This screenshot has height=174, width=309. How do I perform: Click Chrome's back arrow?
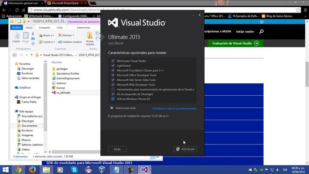coord(4,10)
